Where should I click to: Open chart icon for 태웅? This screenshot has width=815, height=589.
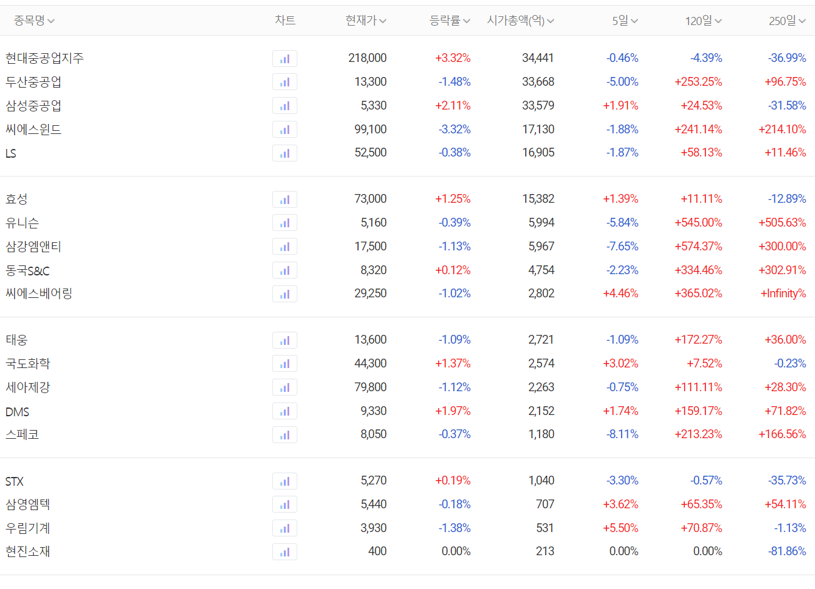tap(285, 341)
